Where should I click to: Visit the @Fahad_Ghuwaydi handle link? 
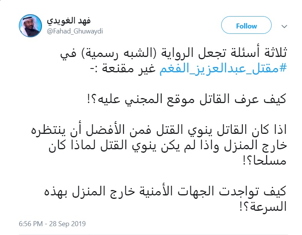(75, 32)
